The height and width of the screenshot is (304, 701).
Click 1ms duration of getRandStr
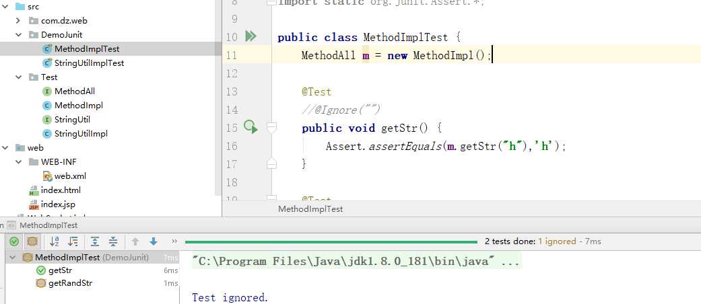171,283
